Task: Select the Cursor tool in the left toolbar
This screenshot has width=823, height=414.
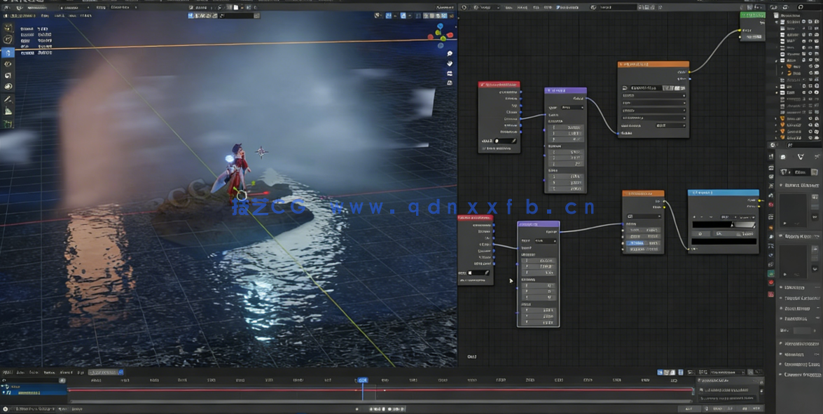Action: [x=8, y=39]
